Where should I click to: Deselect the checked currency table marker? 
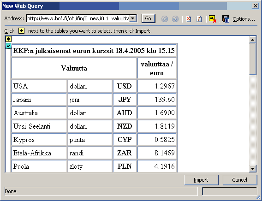coord(8,46)
